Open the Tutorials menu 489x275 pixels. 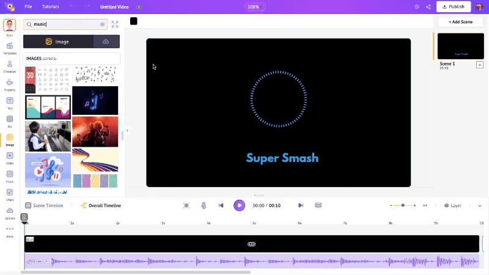[x=51, y=7]
